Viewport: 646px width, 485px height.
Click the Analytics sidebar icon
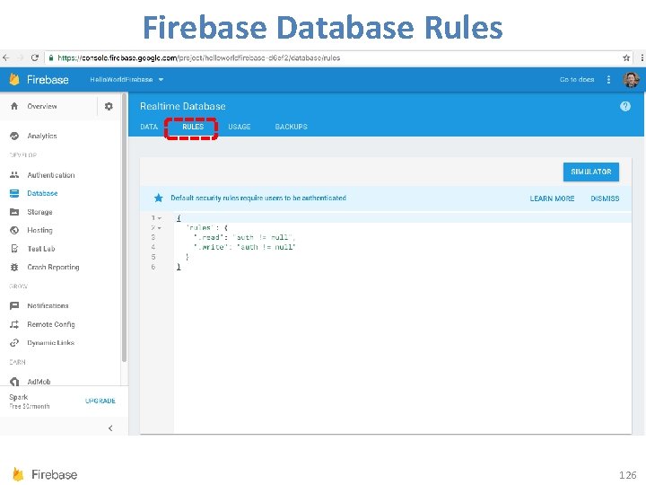tap(14, 136)
